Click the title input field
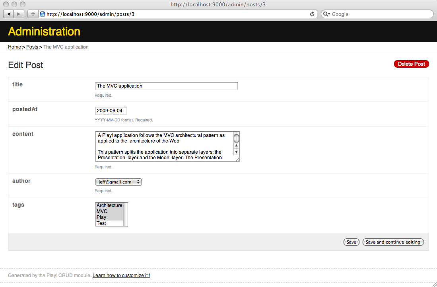Image resolution: width=437 pixels, height=287 pixels. (x=166, y=86)
